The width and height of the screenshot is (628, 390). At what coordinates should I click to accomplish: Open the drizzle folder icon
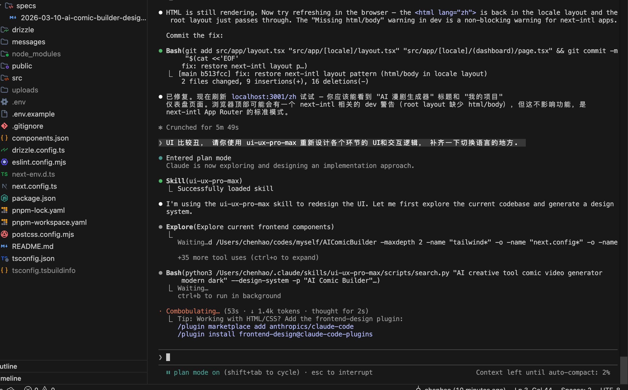5,30
